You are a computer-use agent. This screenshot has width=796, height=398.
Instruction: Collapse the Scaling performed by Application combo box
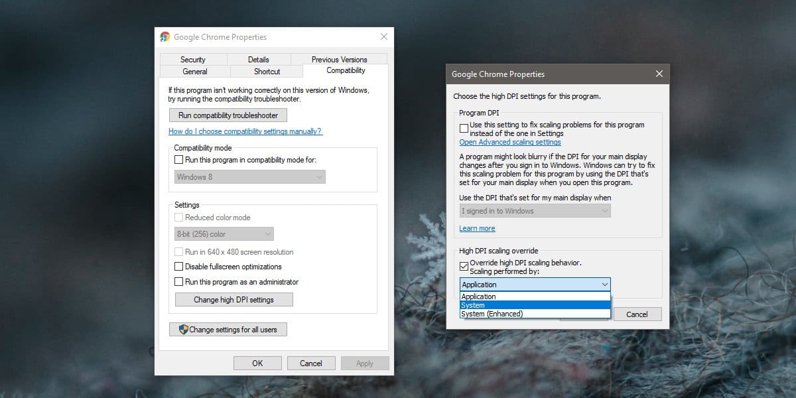click(x=535, y=285)
